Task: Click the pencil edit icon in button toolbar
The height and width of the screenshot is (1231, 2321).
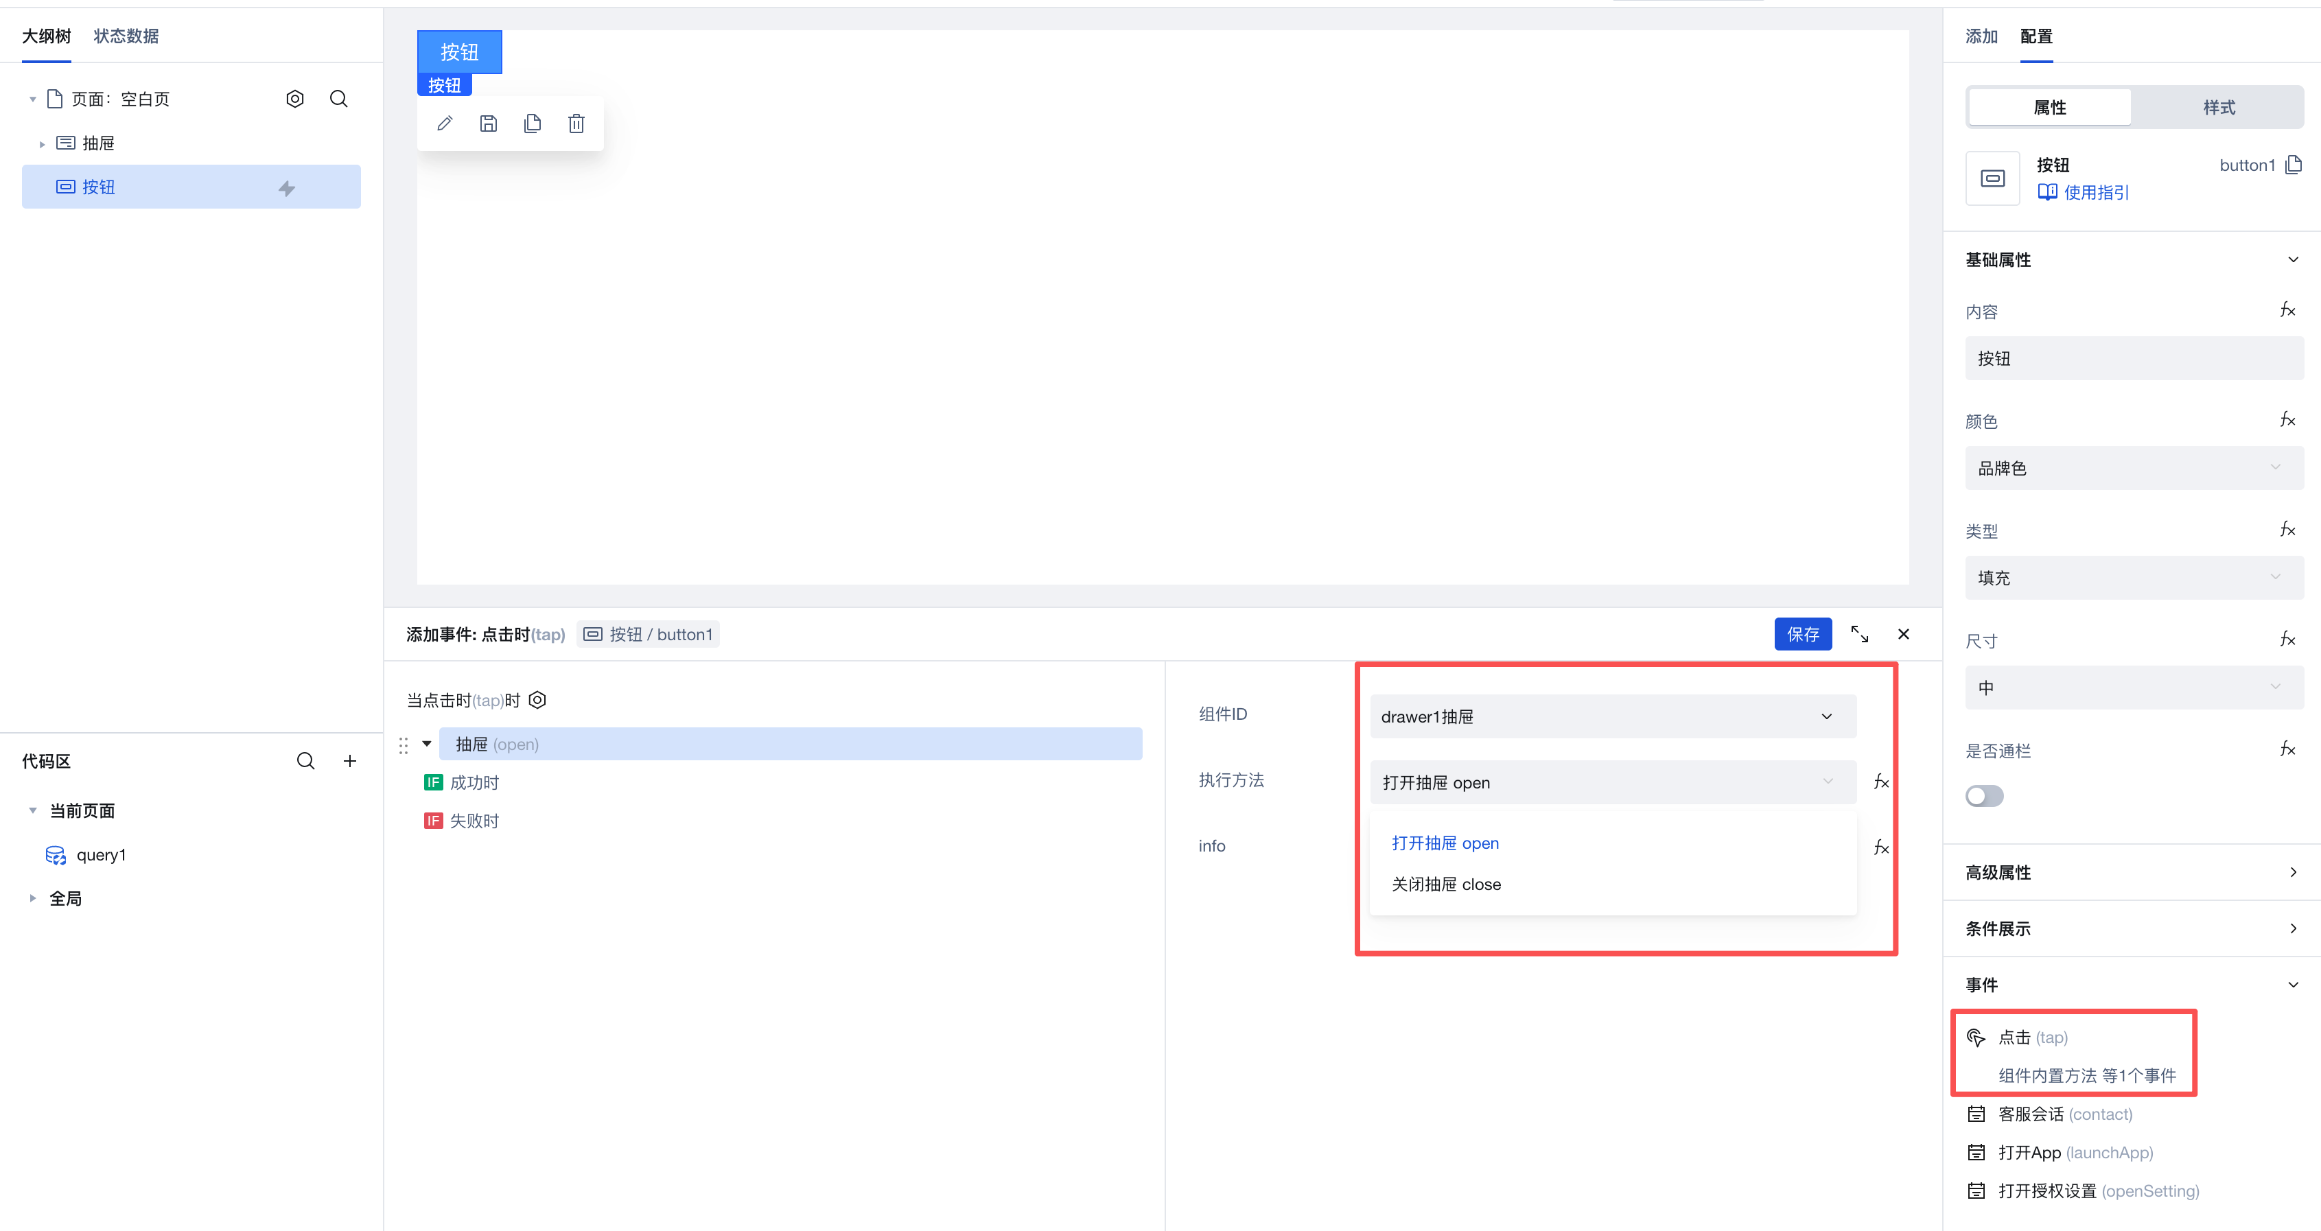Action: coord(444,124)
